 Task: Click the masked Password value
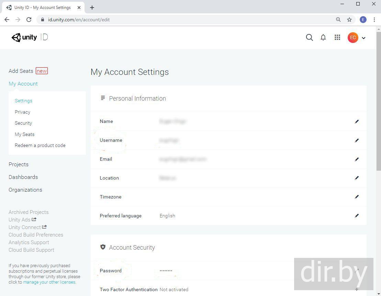click(x=166, y=271)
